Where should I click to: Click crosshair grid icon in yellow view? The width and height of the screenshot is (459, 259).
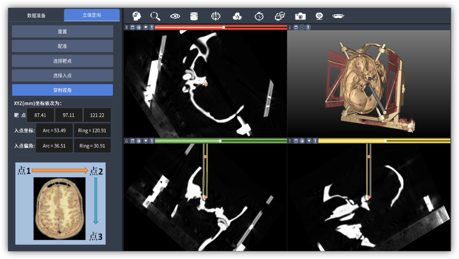tap(302, 141)
